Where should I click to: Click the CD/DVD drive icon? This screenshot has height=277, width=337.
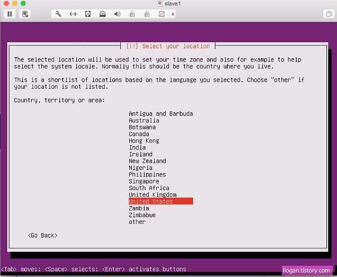click(x=103, y=14)
